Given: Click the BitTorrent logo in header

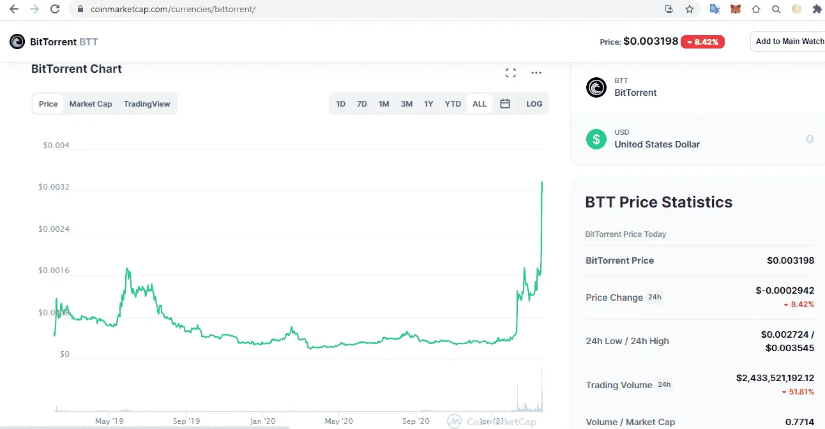Looking at the screenshot, I should (x=17, y=41).
